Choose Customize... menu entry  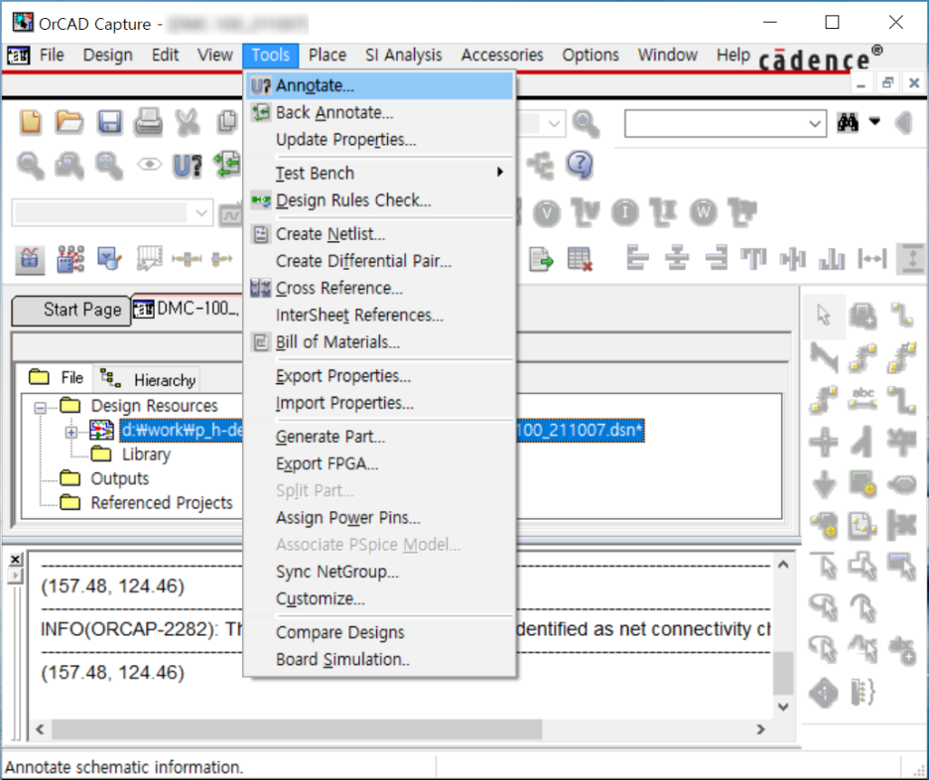(379, 598)
